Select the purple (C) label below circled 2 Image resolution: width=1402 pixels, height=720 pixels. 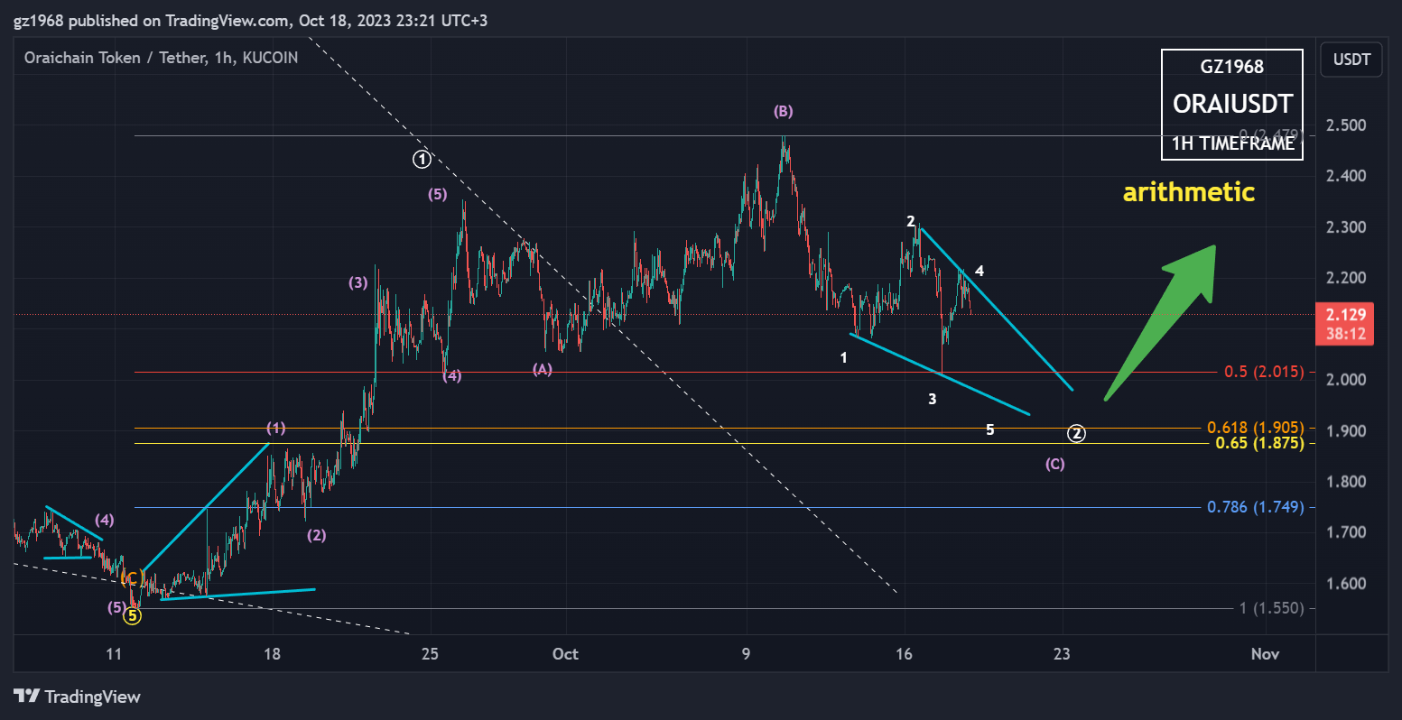coord(1055,464)
